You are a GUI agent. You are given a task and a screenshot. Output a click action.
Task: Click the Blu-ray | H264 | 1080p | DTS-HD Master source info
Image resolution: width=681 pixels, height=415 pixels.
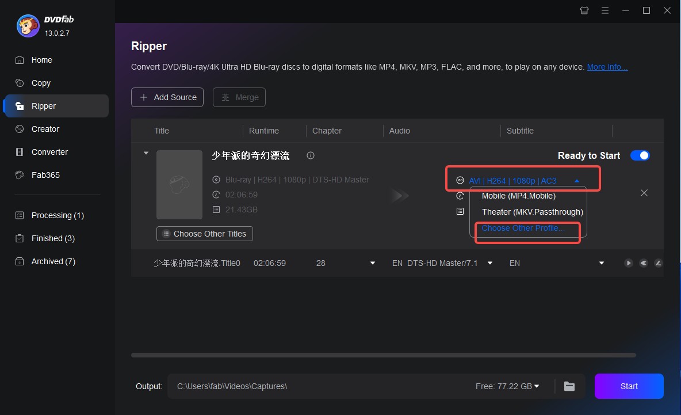[x=297, y=180]
